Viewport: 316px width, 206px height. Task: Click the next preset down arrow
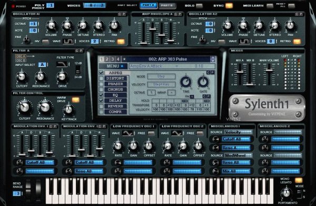point(213,61)
